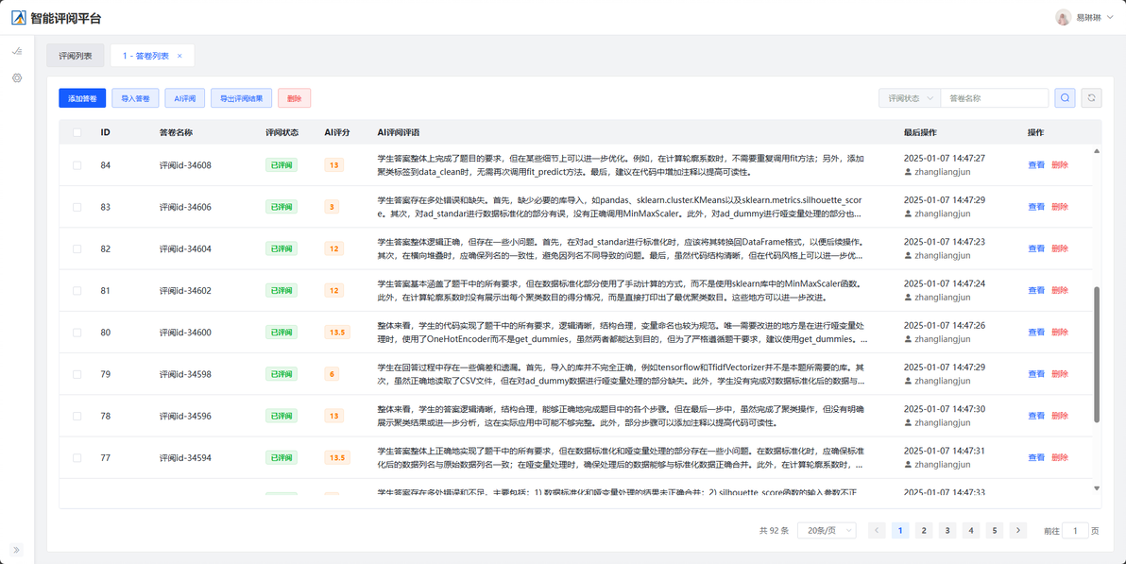The width and height of the screenshot is (1126, 564).
Task: Go to page 4
Action: pos(971,530)
